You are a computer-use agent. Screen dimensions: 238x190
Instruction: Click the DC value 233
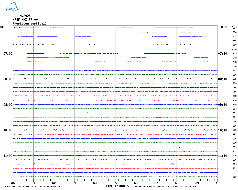tap(235, 53)
